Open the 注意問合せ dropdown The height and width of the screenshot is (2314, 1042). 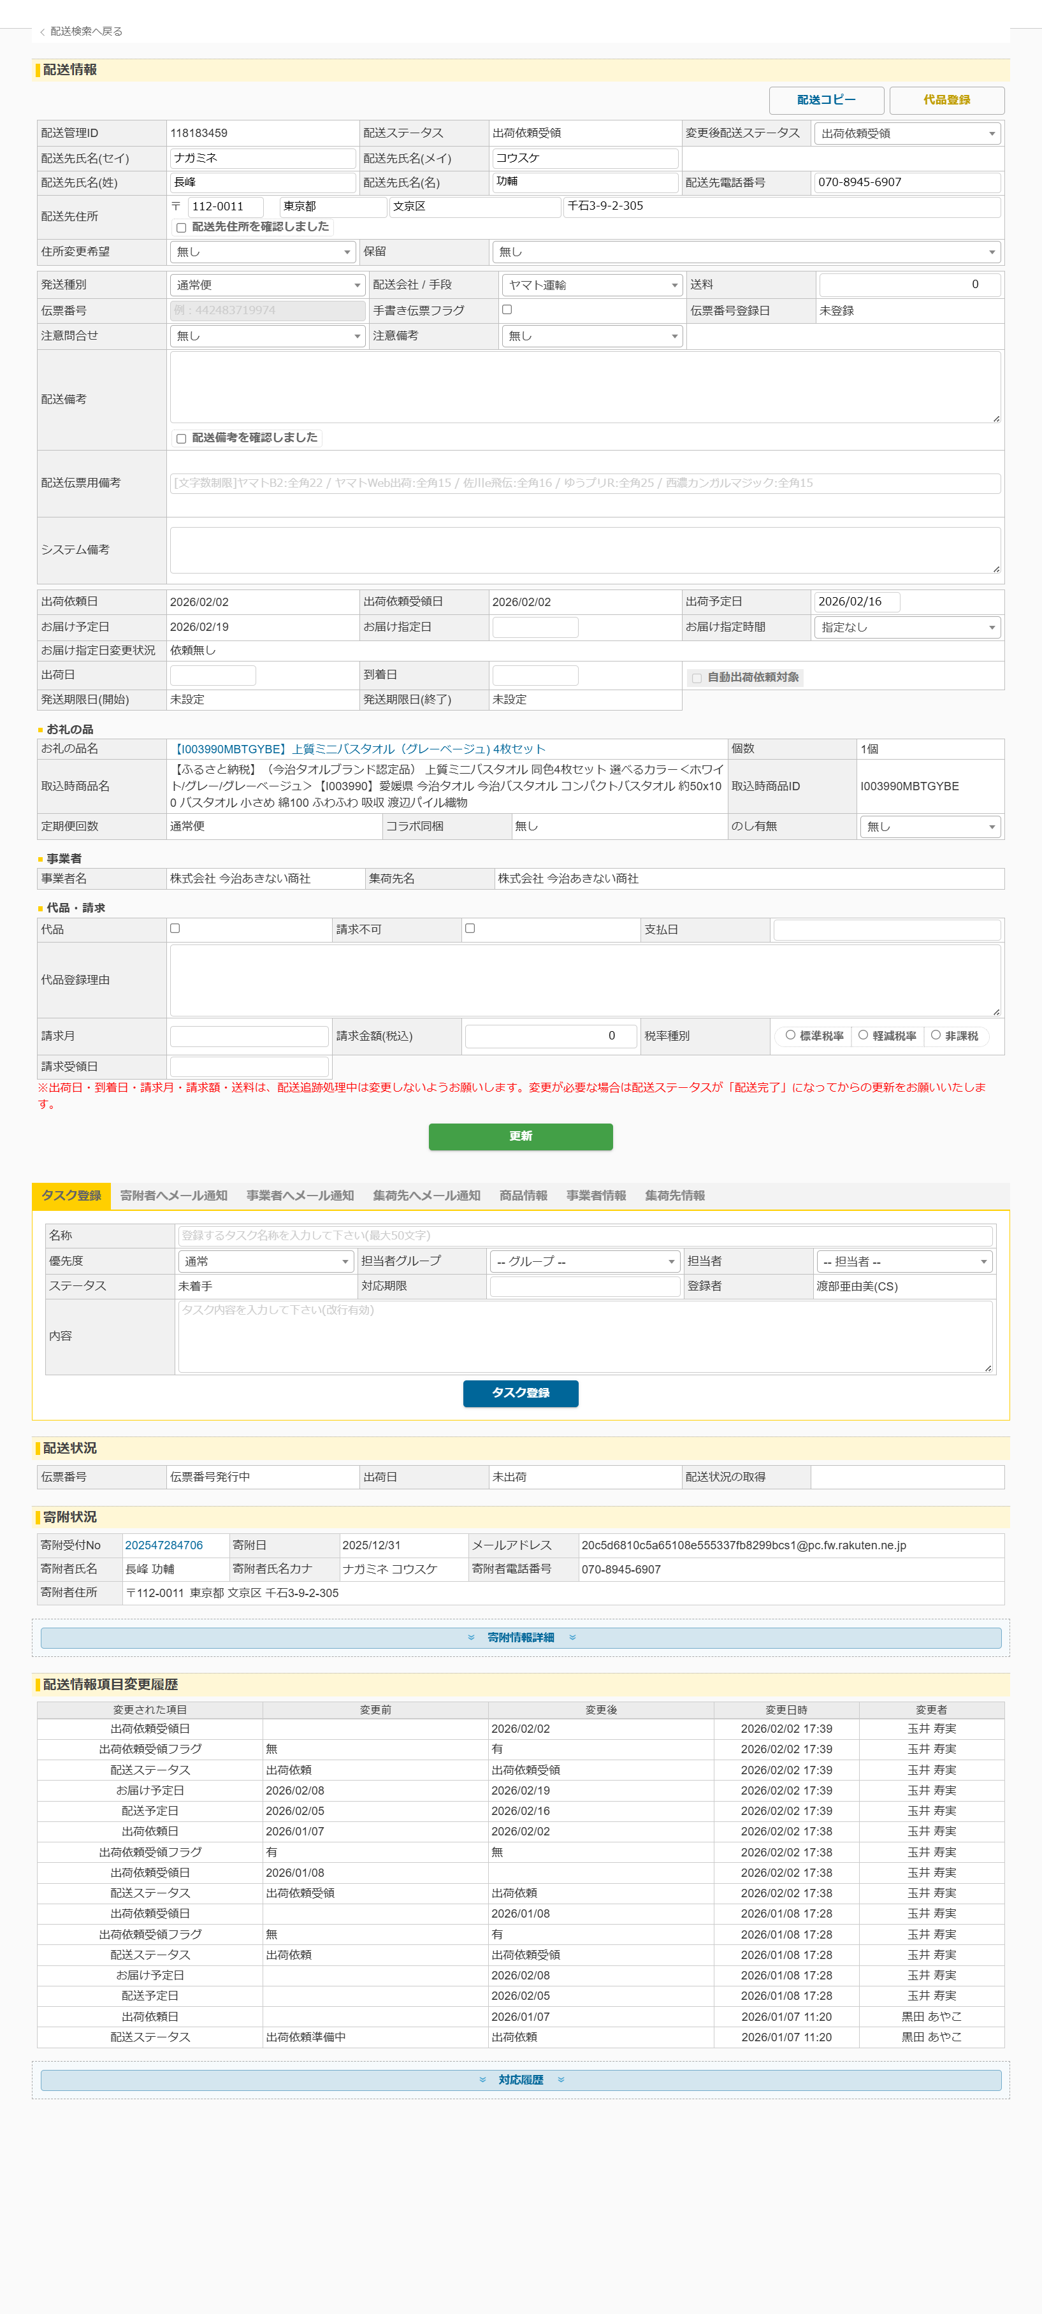click(267, 336)
